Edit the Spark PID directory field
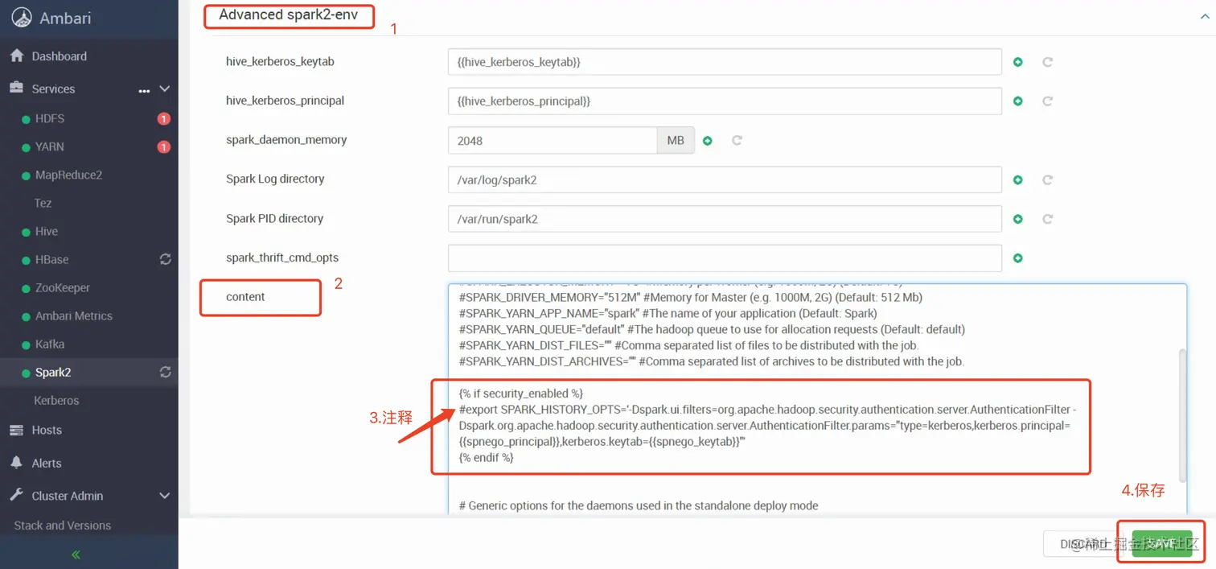This screenshot has width=1216, height=569. [725, 219]
